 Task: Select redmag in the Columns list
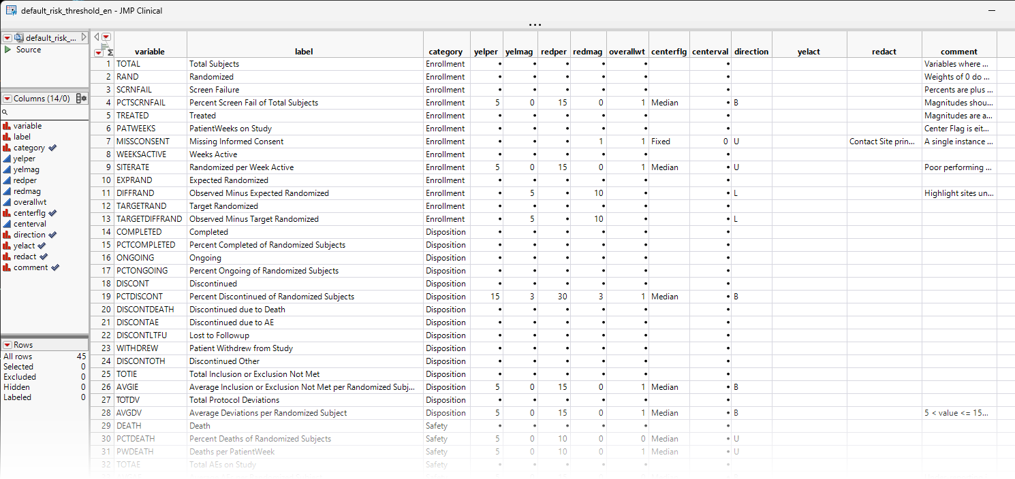[27, 191]
